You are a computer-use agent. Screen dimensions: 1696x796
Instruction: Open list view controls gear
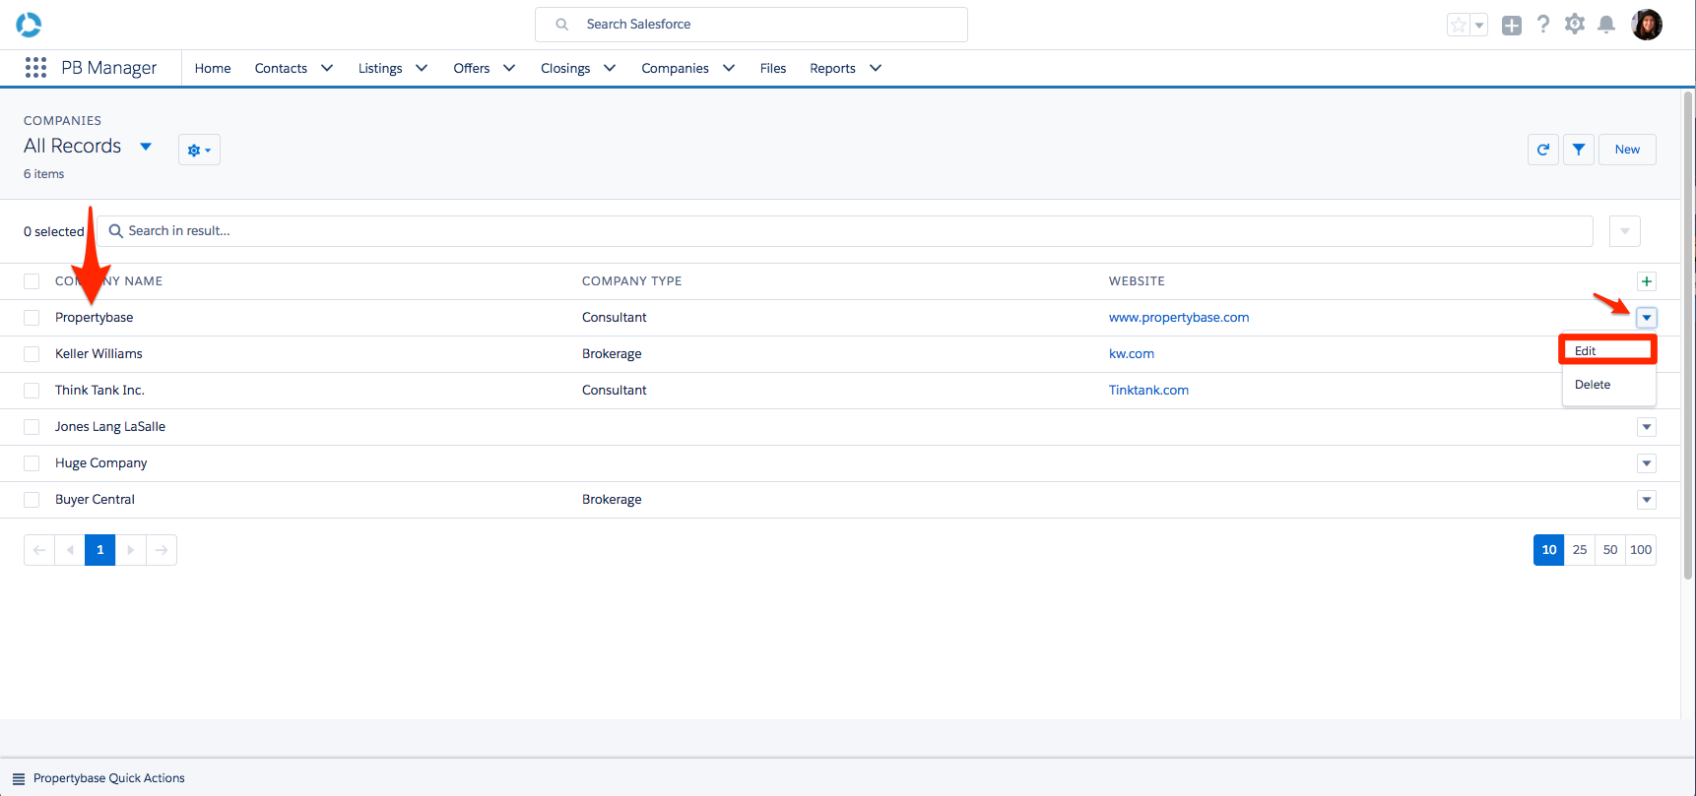tap(199, 150)
